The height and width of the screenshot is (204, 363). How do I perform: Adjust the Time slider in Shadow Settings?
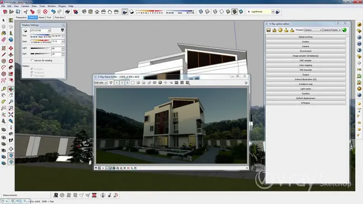41,35
